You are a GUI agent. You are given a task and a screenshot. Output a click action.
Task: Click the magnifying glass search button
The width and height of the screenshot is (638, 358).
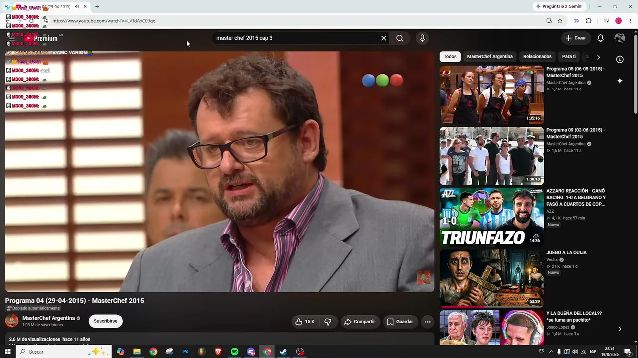pyautogui.click(x=400, y=38)
